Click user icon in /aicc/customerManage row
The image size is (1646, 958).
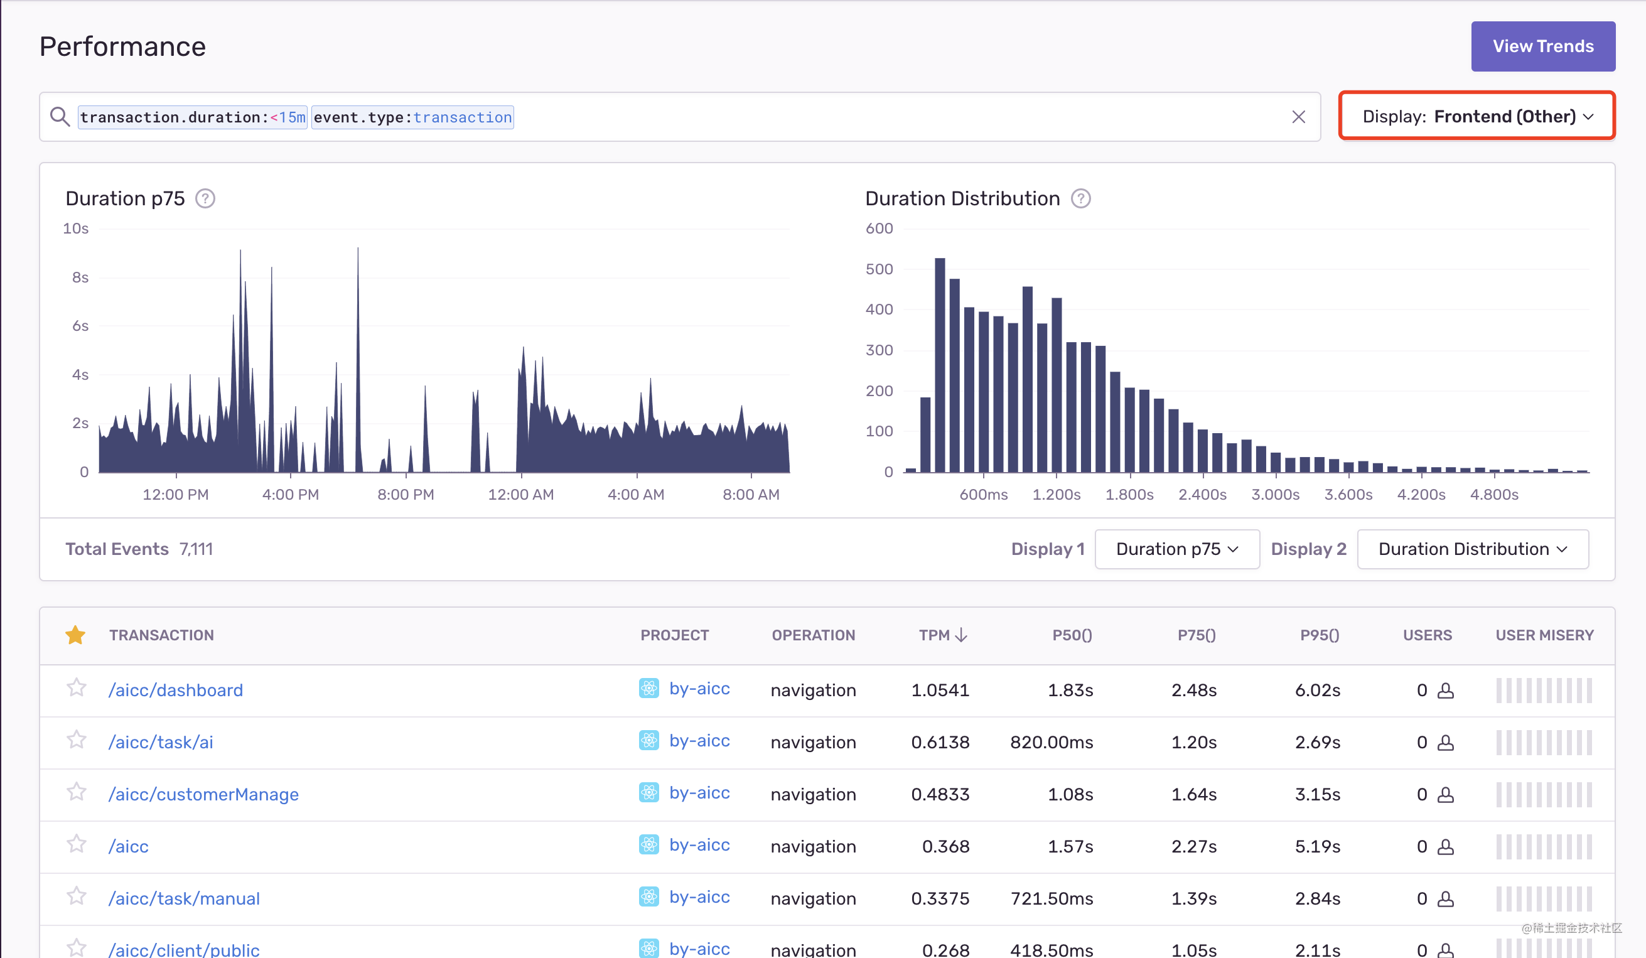coord(1446,795)
